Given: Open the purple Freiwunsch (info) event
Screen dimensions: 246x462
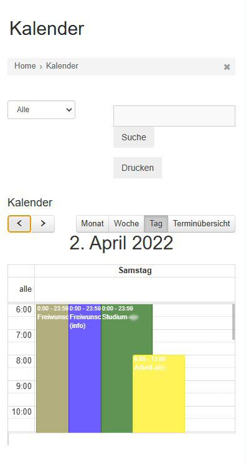Looking at the screenshot, I should coord(85,368).
